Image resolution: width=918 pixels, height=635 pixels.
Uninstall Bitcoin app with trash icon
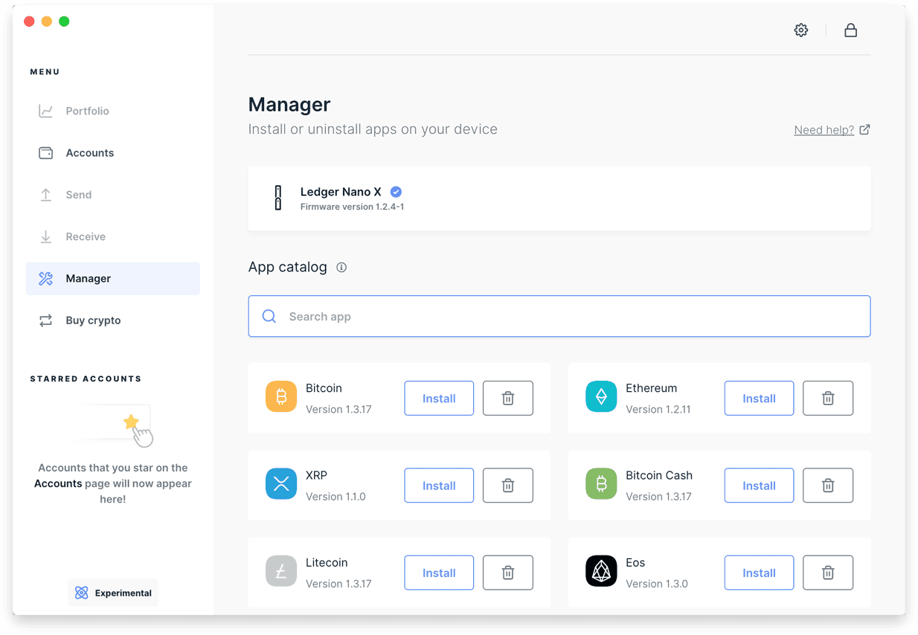[x=508, y=398]
